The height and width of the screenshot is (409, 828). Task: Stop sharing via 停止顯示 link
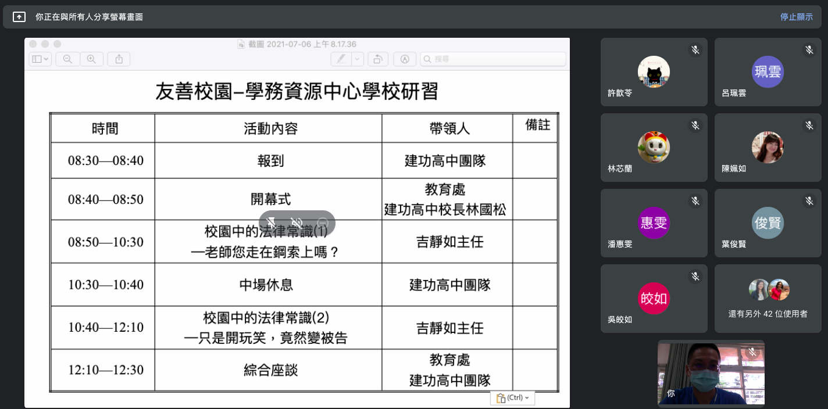pos(796,17)
